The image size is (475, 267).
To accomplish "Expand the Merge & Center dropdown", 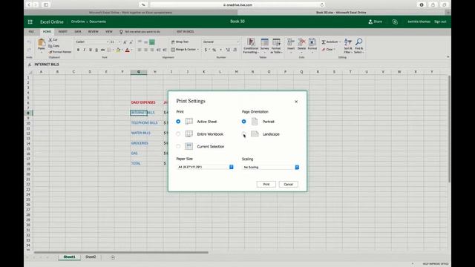I will click(x=198, y=50).
